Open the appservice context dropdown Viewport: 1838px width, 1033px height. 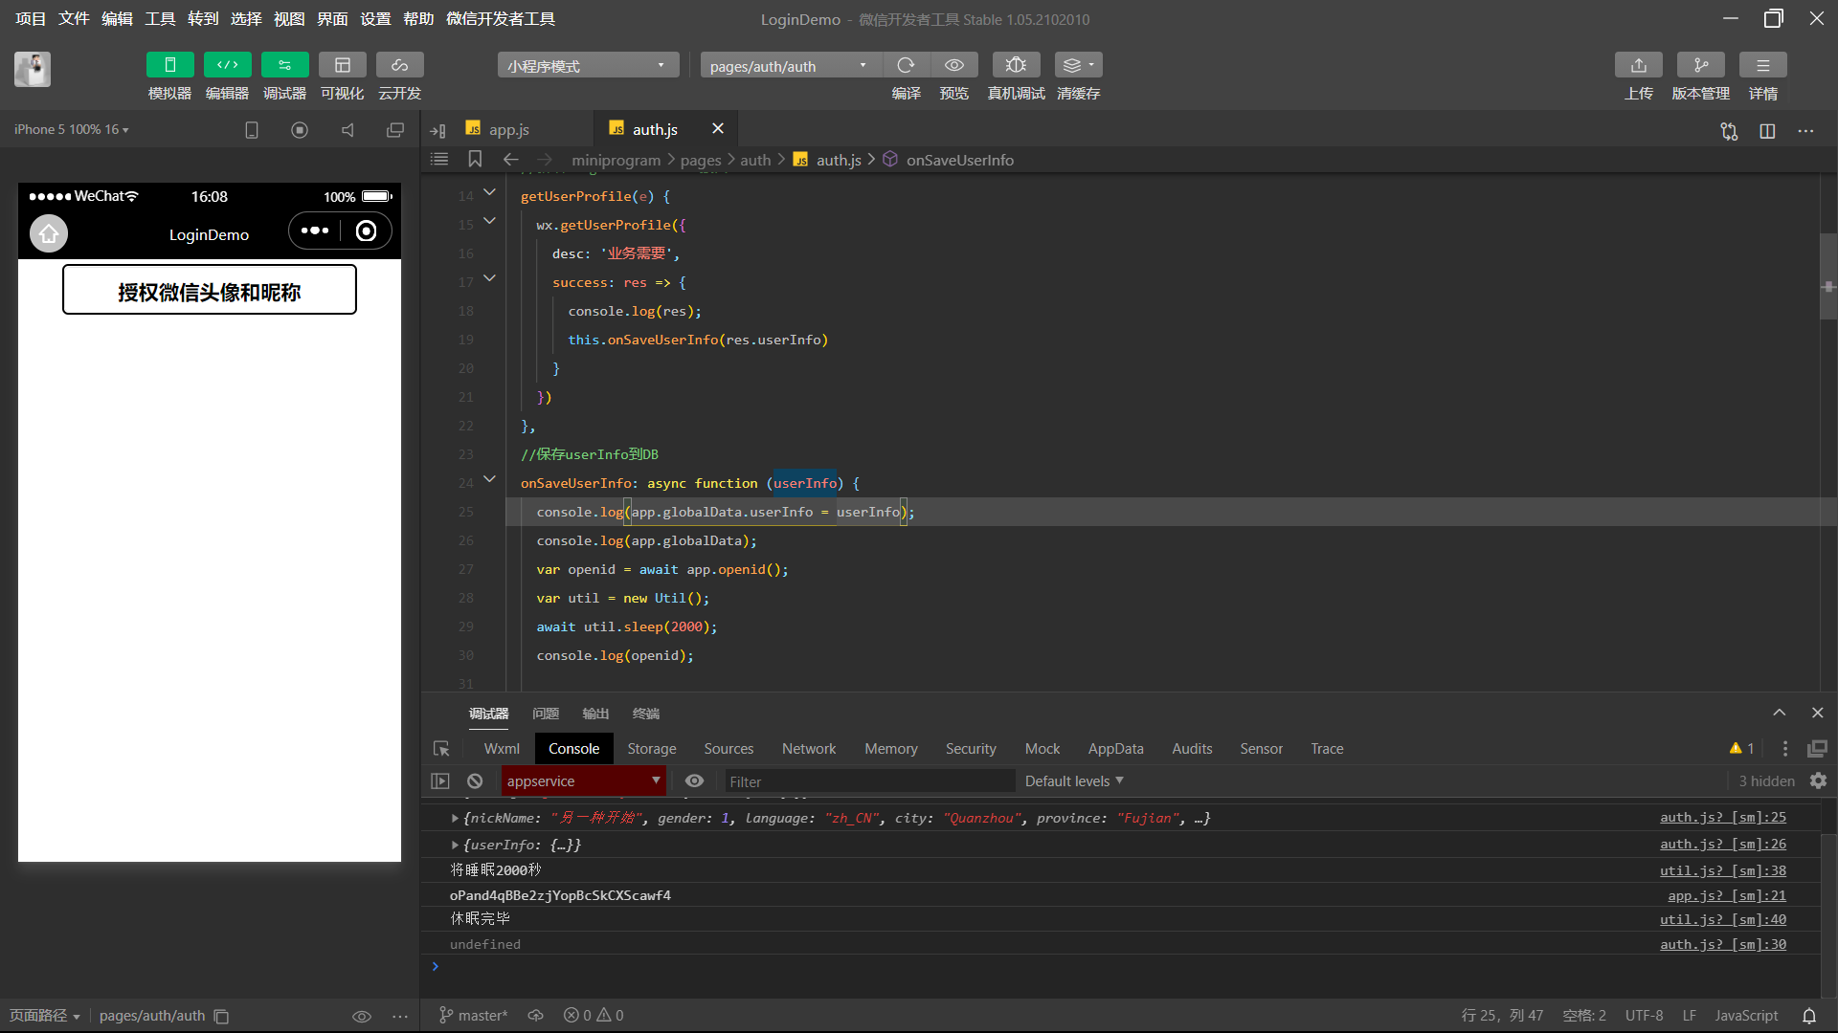click(583, 781)
